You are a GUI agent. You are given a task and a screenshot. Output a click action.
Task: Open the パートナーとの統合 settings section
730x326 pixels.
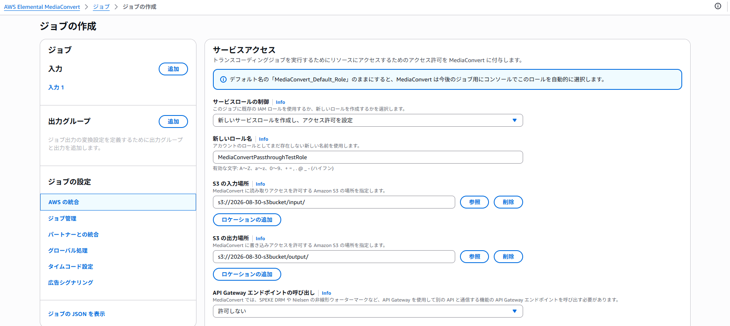[74, 235]
